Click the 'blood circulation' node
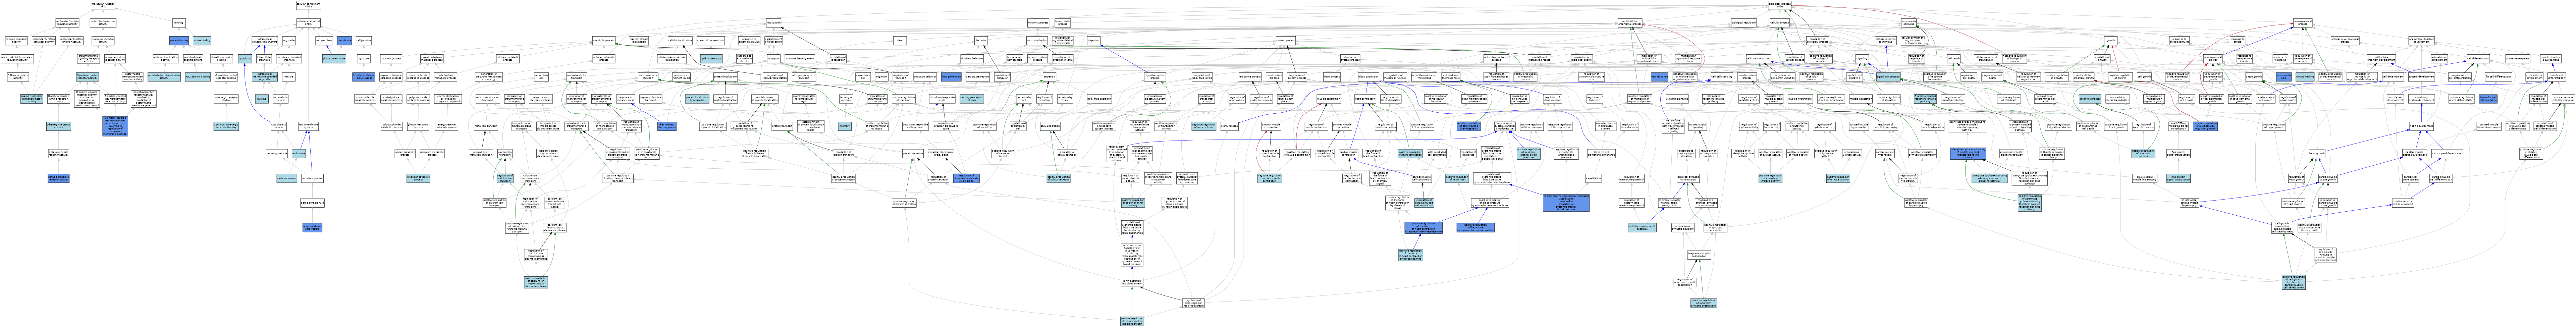 coord(1369,77)
